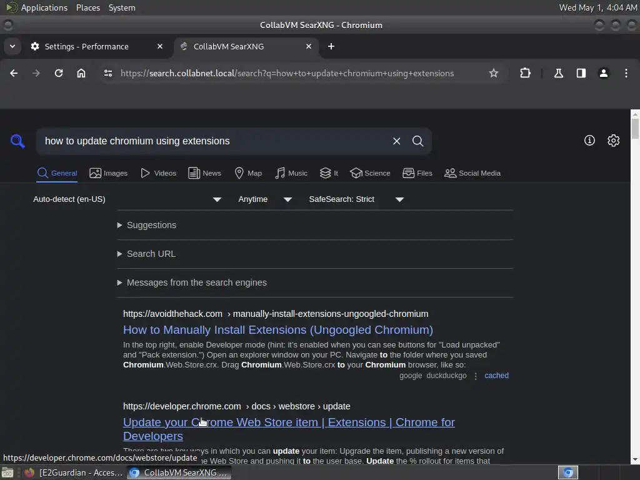This screenshot has width=640, height=480.
Task: Close the CollabVM SearXNG tab
Action: point(309,46)
